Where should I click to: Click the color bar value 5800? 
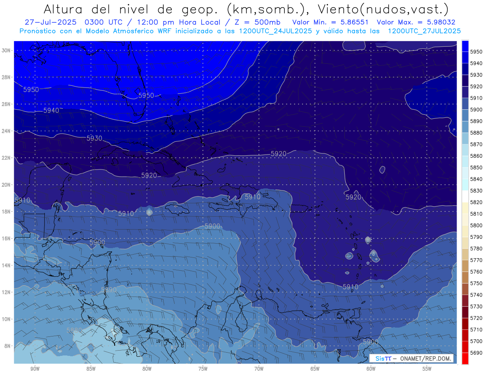click(476, 225)
